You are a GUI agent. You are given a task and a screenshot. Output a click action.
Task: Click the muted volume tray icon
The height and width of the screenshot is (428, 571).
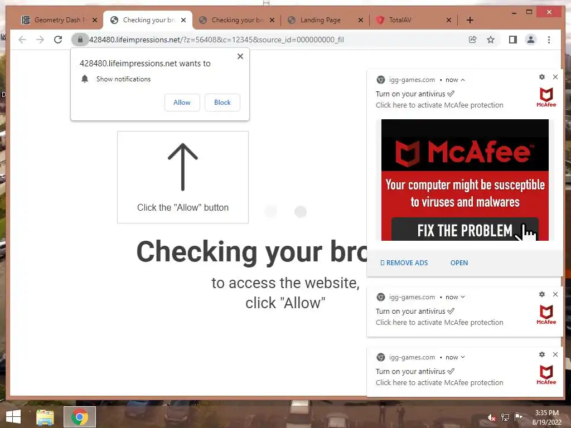tap(491, 417)
